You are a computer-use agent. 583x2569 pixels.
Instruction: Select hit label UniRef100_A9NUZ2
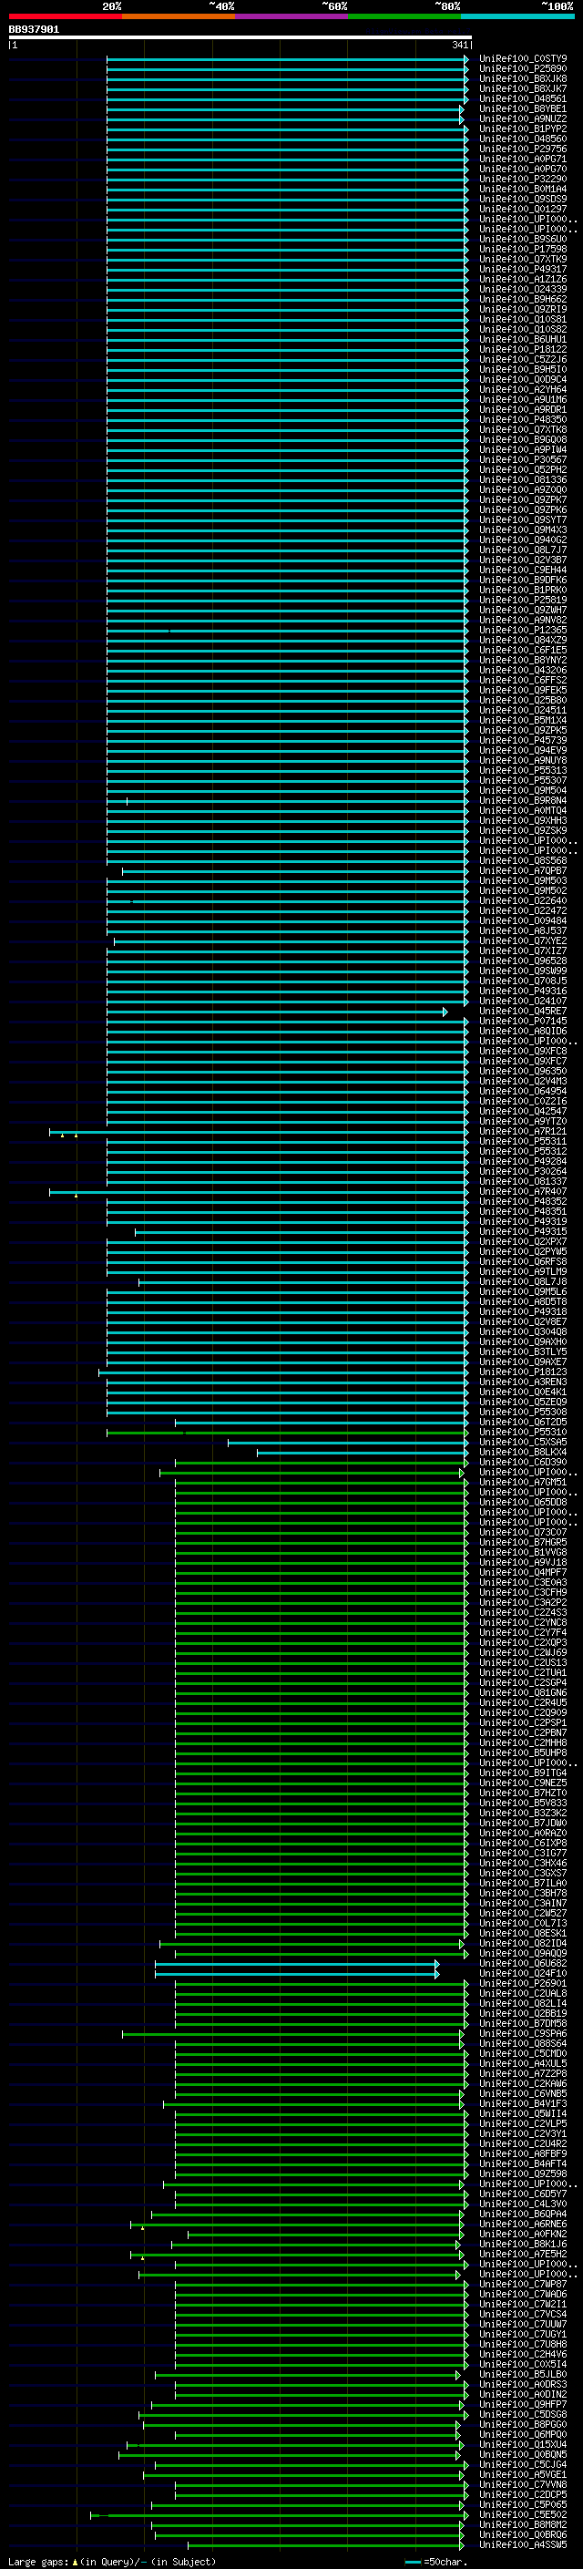coord(522,118)
